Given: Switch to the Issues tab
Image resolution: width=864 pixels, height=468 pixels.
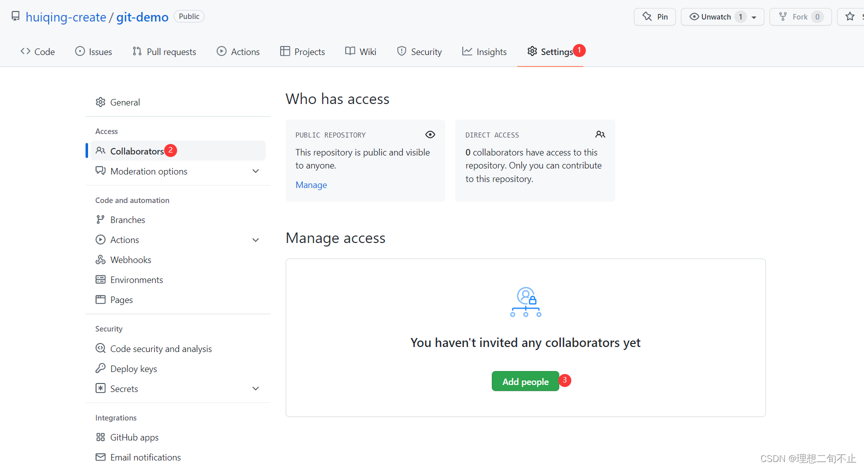Looking at the screenshot, I should pyautogui.click(x=94, y=51).
